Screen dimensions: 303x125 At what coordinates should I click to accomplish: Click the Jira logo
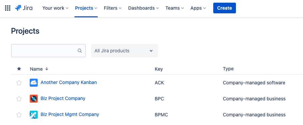click(24, 8)
